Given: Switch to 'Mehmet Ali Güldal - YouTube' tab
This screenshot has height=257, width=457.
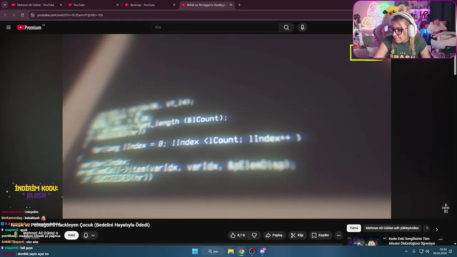Looking at the screenshot, I should 36,5.
